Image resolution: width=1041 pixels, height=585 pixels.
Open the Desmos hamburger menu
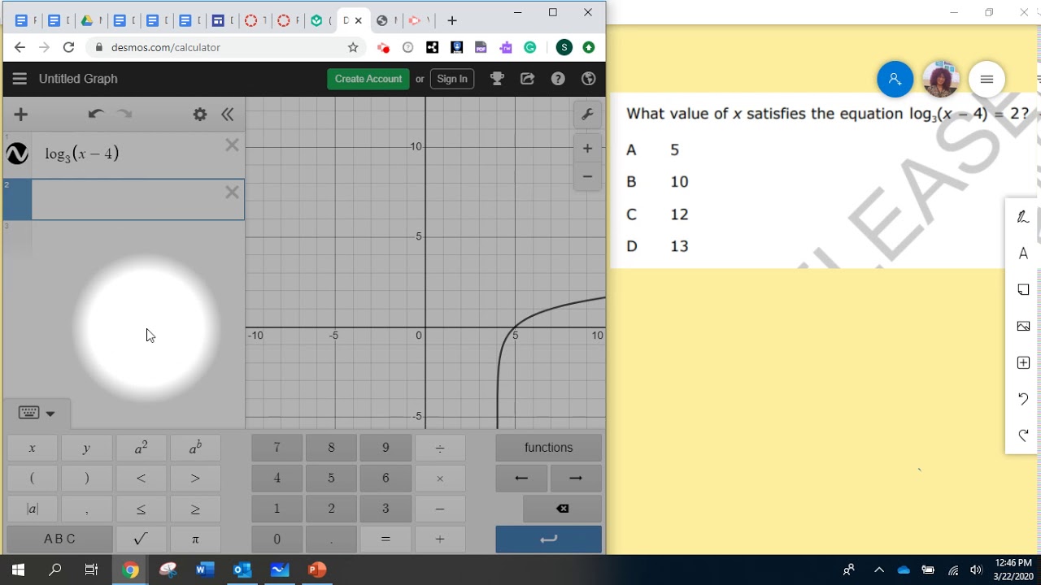(20, 79)
